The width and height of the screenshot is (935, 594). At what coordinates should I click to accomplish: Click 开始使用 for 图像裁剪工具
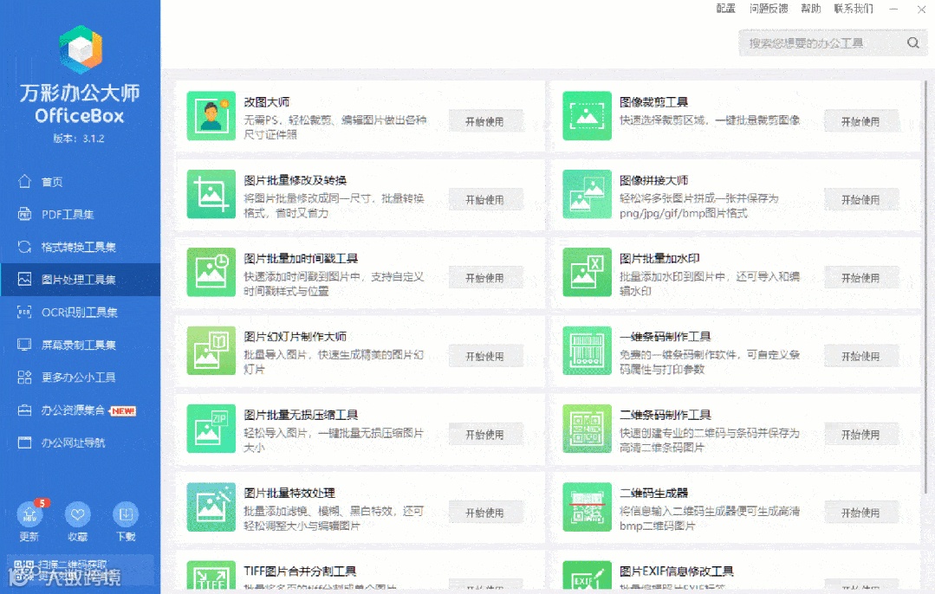pyautogui.click(x=861, y=121)
